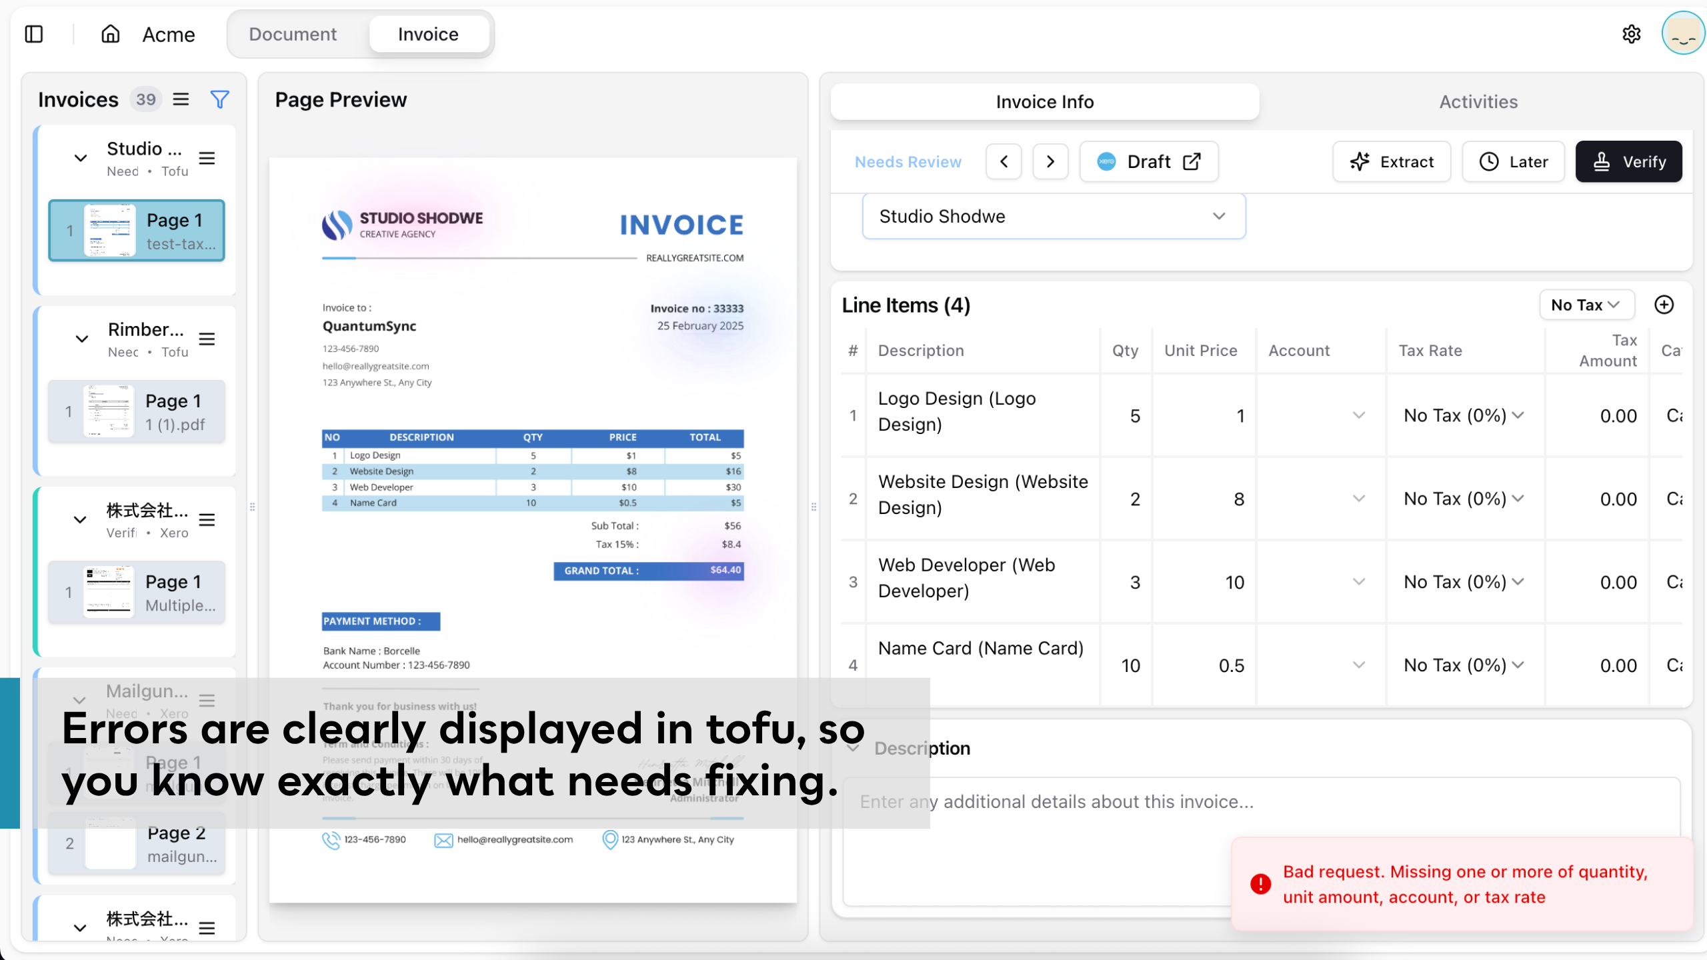The width and height of the screenshot is (1707, 960).
Task: Open Draft in Xero external link
Action: pos(1149,161)
